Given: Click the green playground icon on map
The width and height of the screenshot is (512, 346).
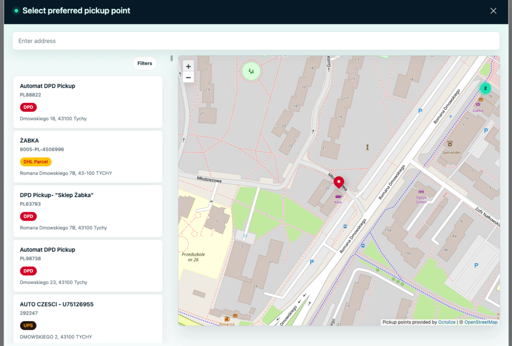Looking at the screenshot, I should (251, 71).
